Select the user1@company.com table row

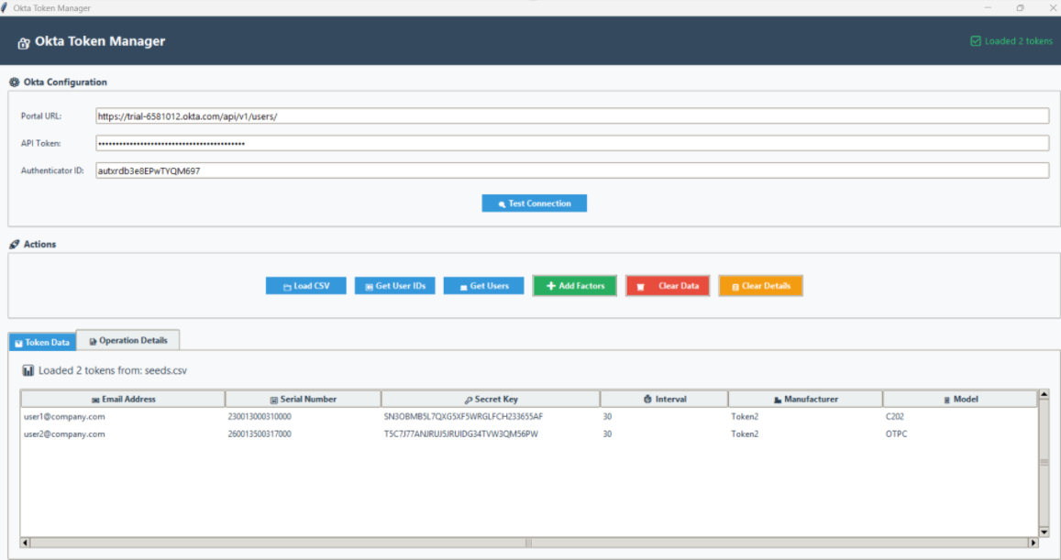click(x=64, y=417)
